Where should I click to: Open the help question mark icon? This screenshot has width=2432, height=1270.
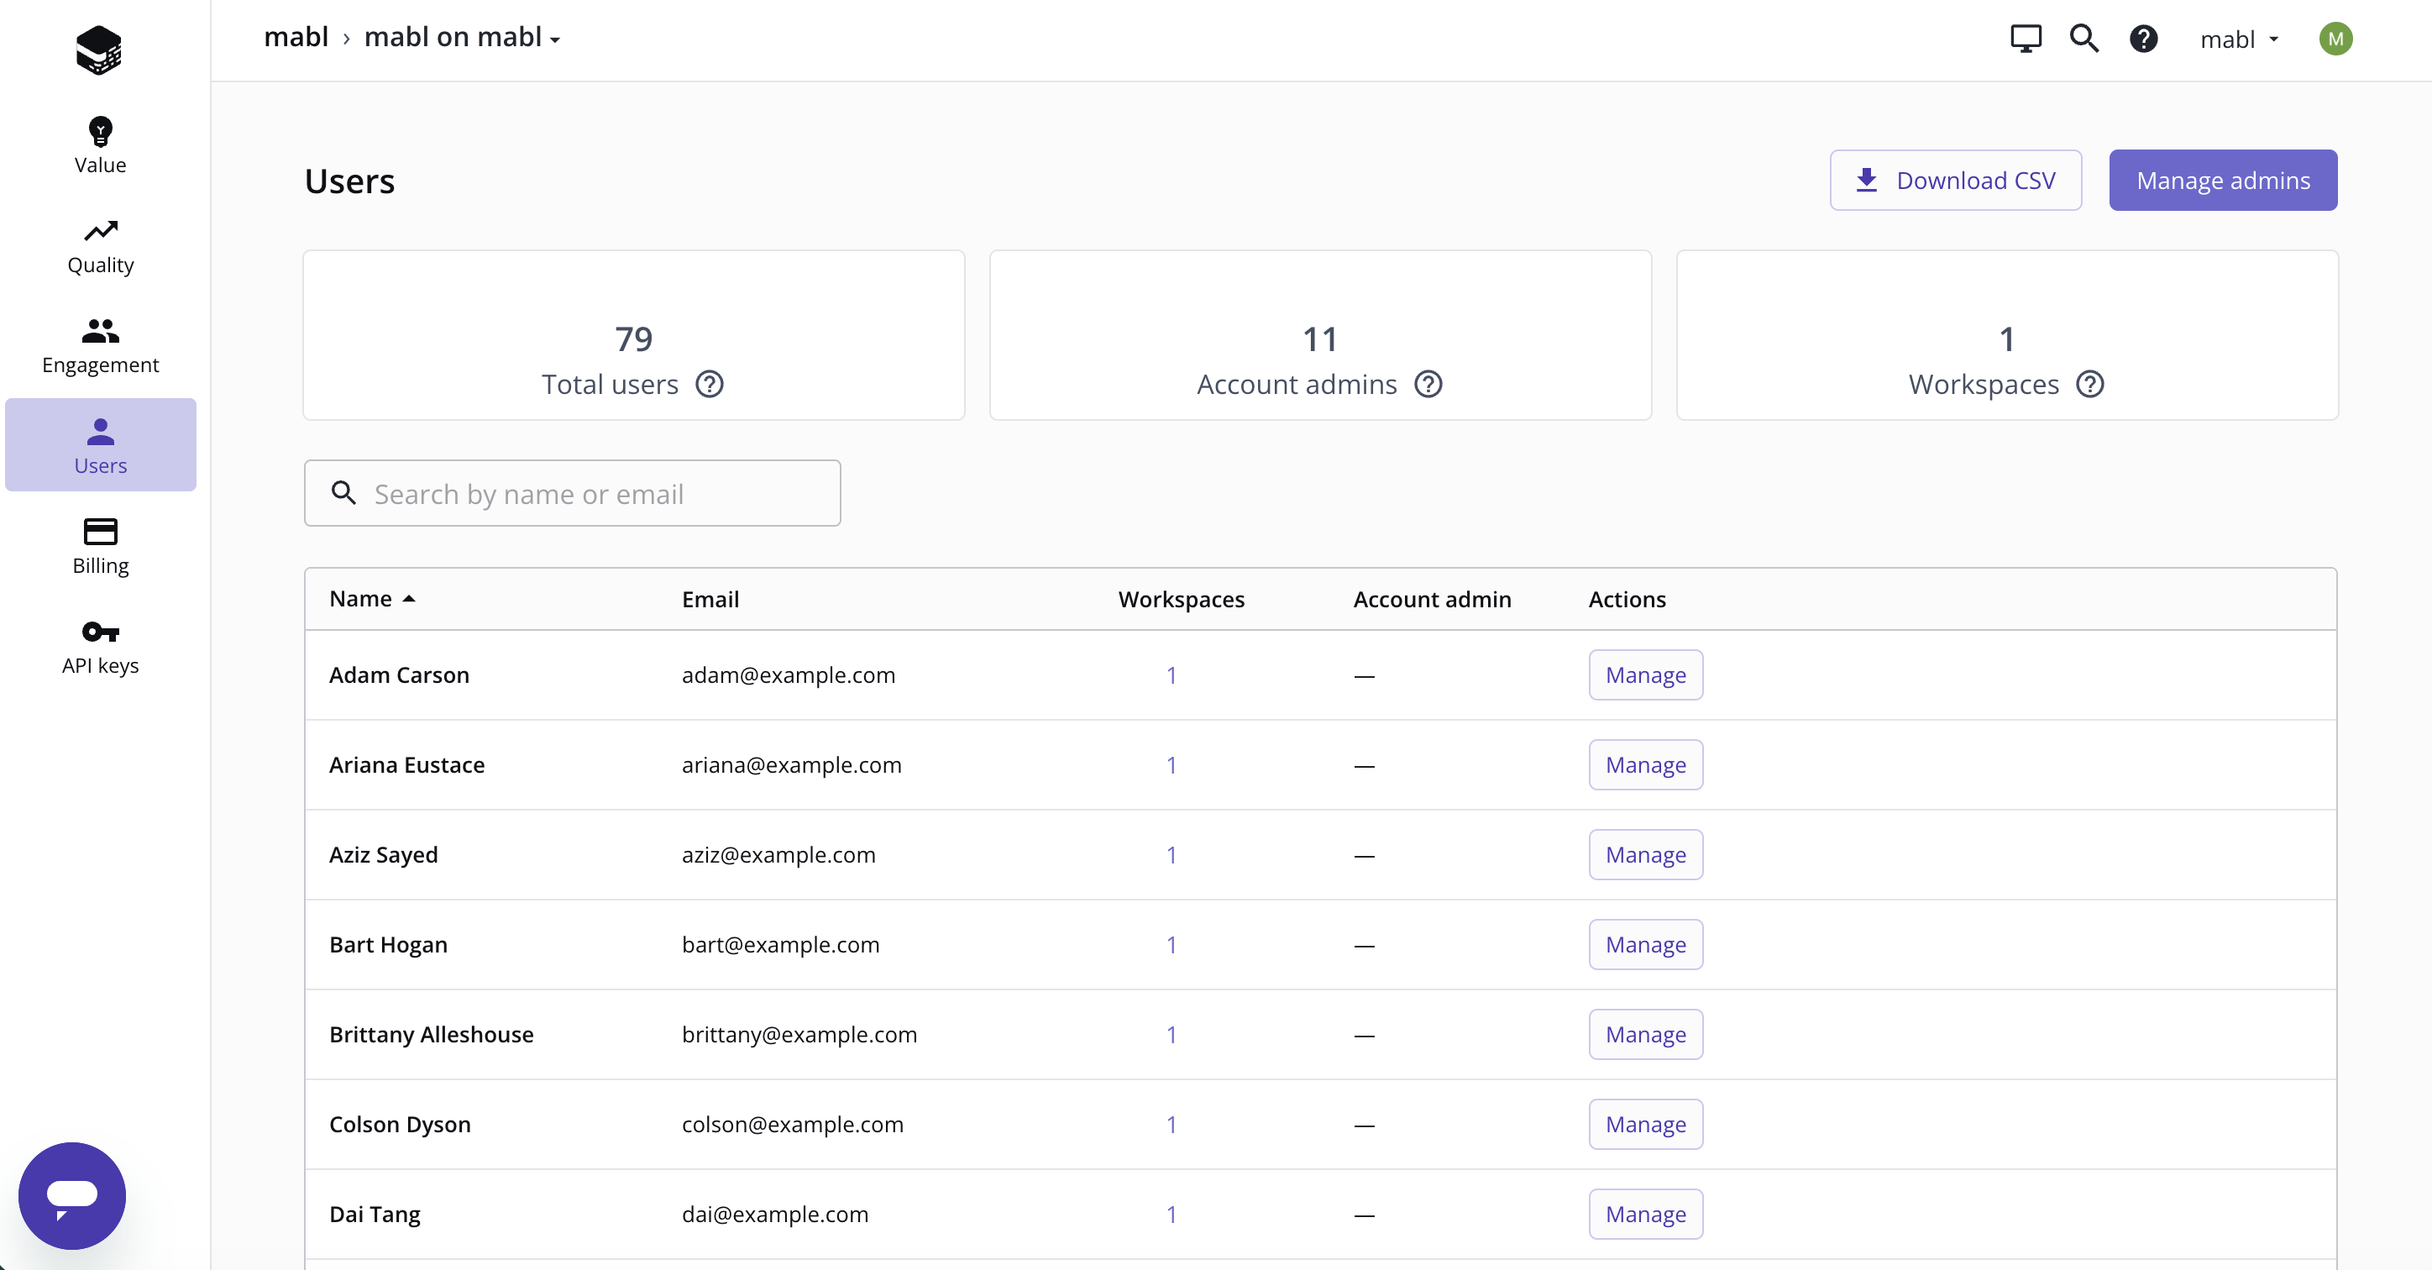point(2143,39)
